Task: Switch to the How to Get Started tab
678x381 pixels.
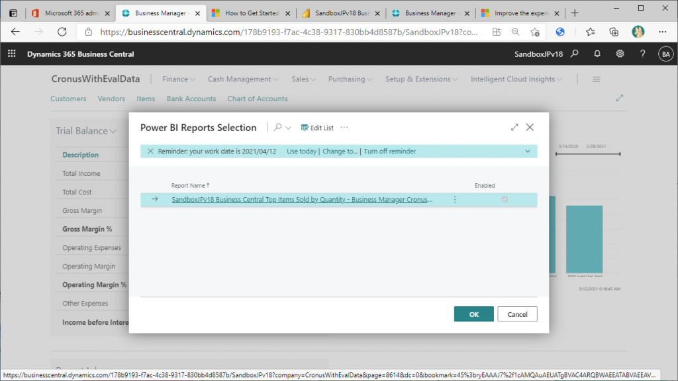Action: click(251, 13)
